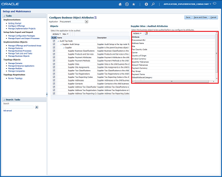Click the search magnifier icon
The width and height of the screenshot is (222, 177).
(153, 4)
